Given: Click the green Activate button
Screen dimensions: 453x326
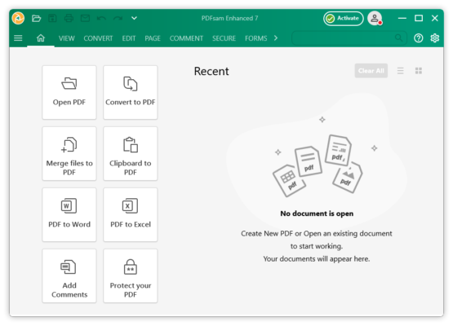Looking at the screenshot, I should click(343, 19).
